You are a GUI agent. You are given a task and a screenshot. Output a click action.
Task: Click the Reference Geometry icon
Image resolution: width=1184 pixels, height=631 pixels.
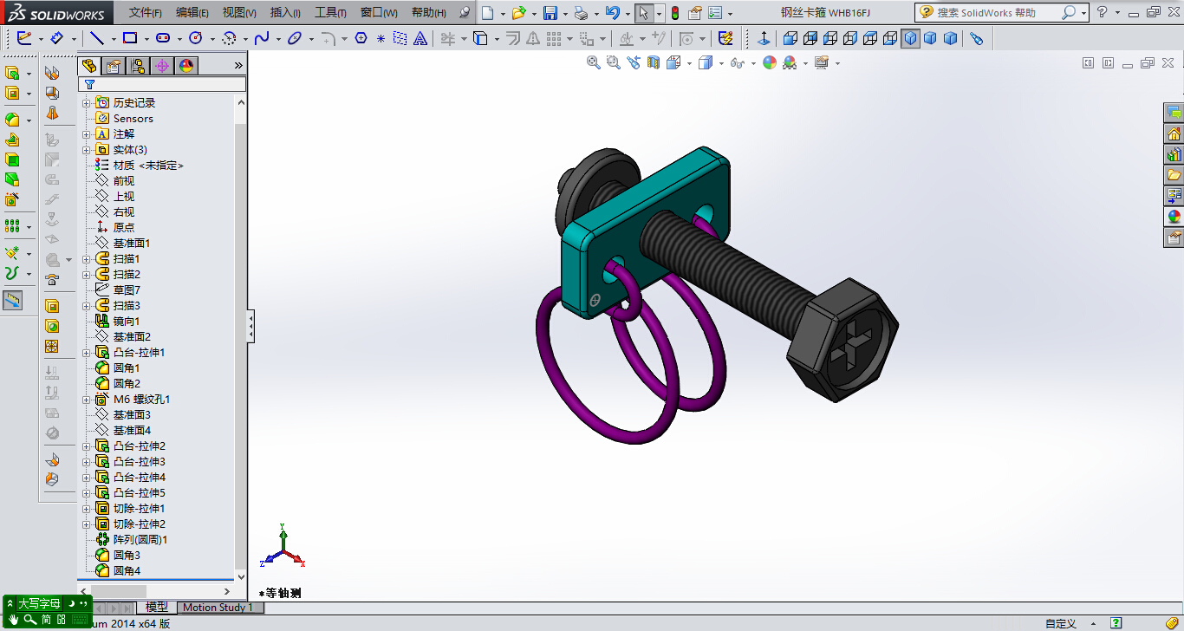point(12,253)
